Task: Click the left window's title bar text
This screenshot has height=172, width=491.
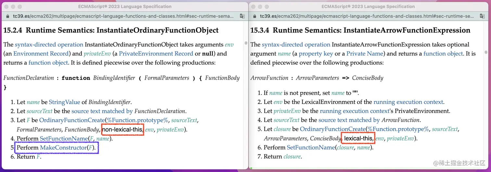Action: (x=125, y=7)
